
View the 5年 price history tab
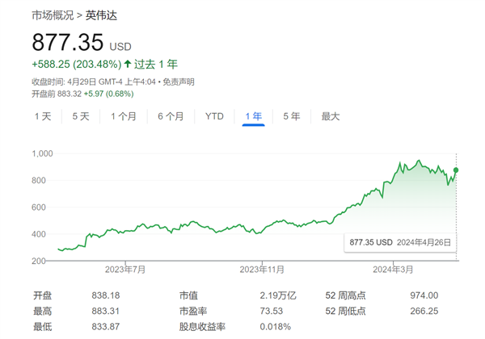point(292,116)
